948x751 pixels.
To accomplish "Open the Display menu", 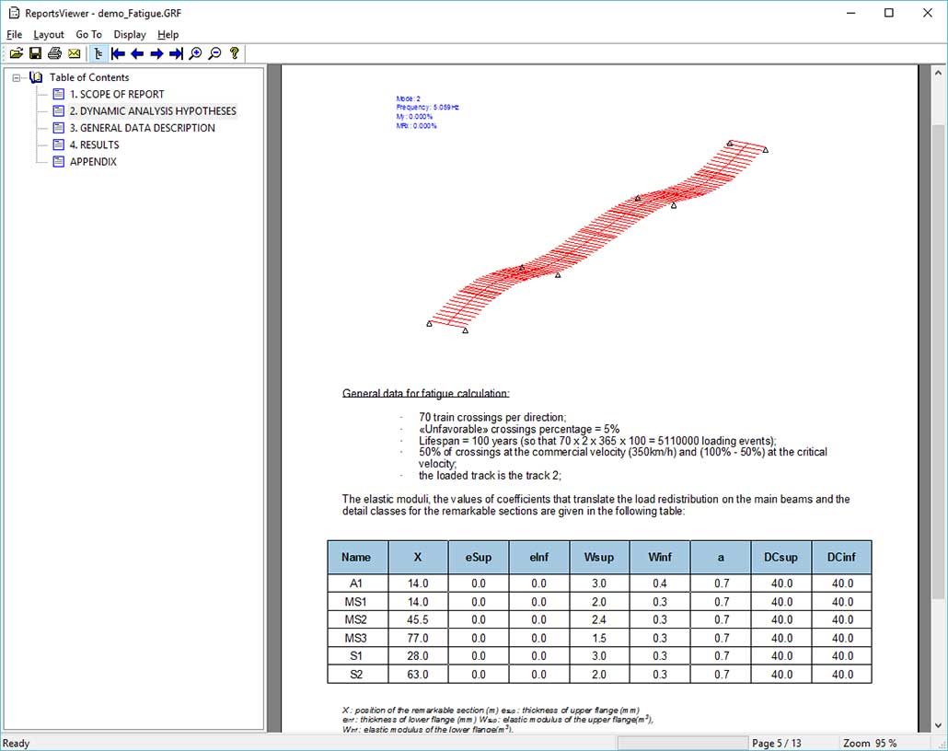I will click(x=130, y=34).
